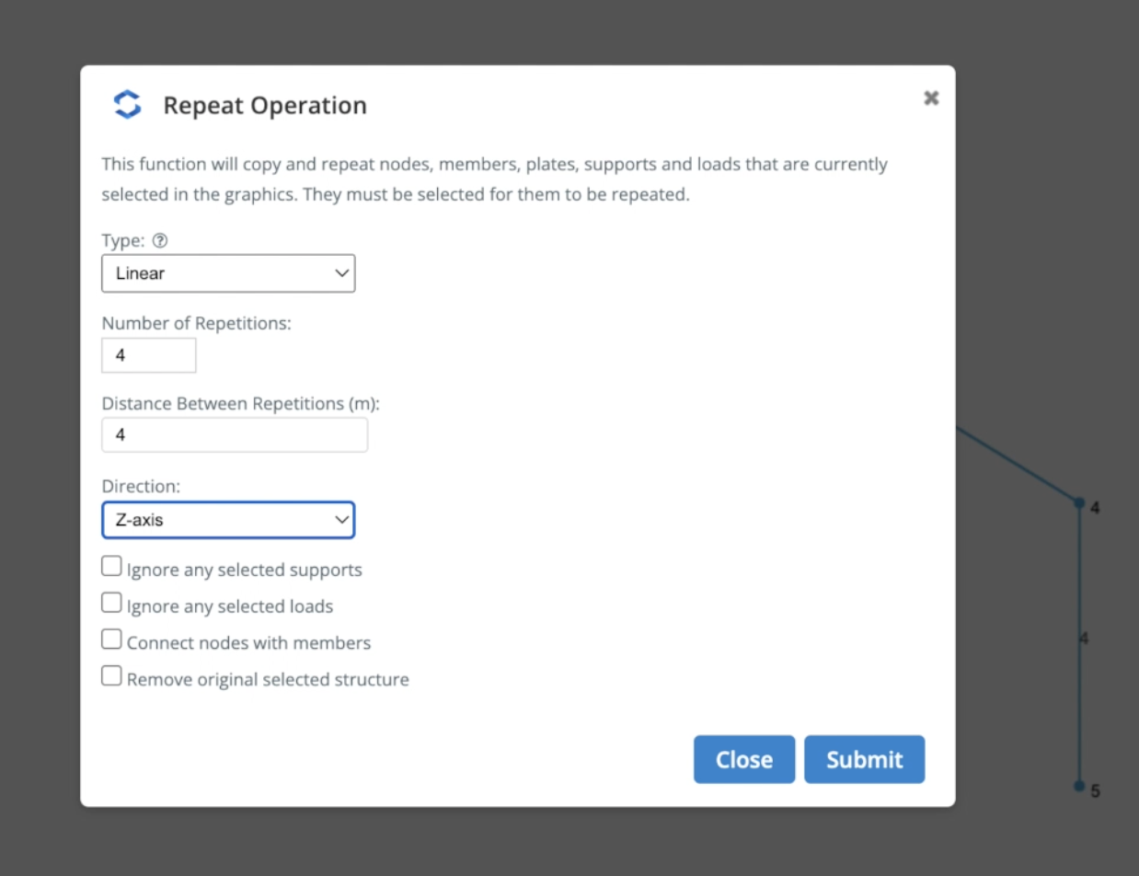The height and width of the screenshot is (876, 1139).
Task: Click the Number of Repetitions field
Action: pyautogui.click(x=149, y=355)
